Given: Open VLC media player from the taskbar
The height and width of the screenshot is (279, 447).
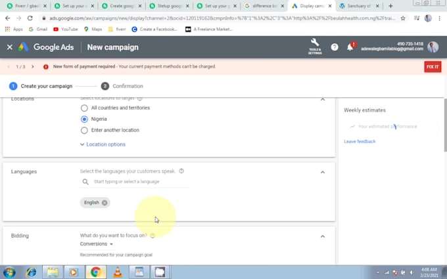Looking at the screenshot, I should pyautogui.click(x=118, y=272).
